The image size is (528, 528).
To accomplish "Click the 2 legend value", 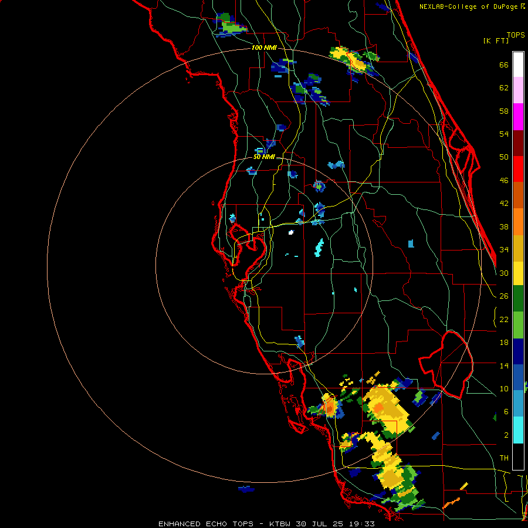I will pyautogui.click(x=506, y=435).
